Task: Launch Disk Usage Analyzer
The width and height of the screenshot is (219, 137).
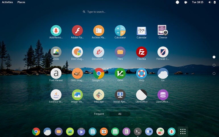Action: coord(77,52)
